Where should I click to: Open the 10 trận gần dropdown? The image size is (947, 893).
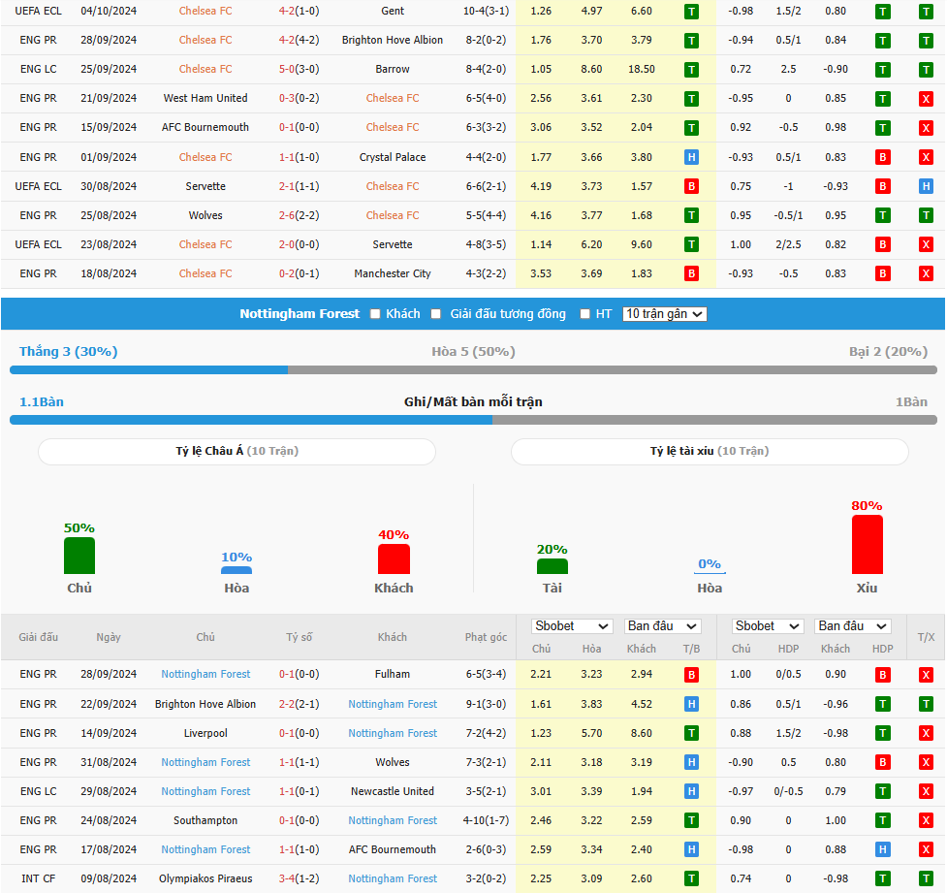click(664, 314)
